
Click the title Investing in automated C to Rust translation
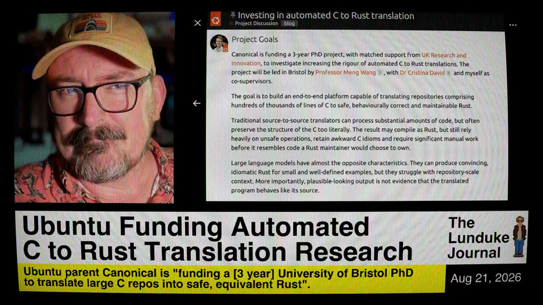click(326, 16)
